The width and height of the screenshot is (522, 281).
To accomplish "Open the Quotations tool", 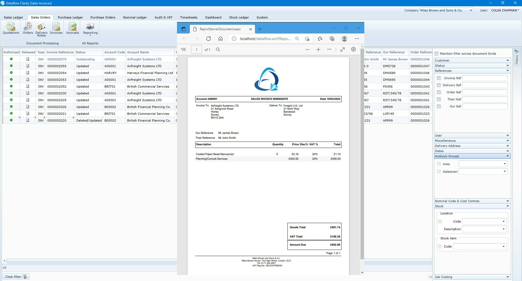I will [x=11, y=29].
